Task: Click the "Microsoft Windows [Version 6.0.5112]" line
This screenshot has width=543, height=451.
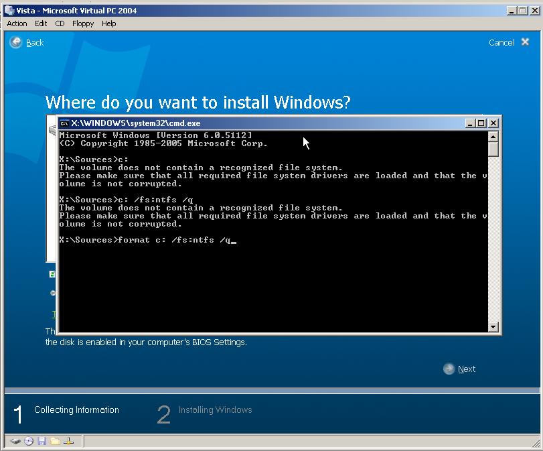Action: coord(155,135)
